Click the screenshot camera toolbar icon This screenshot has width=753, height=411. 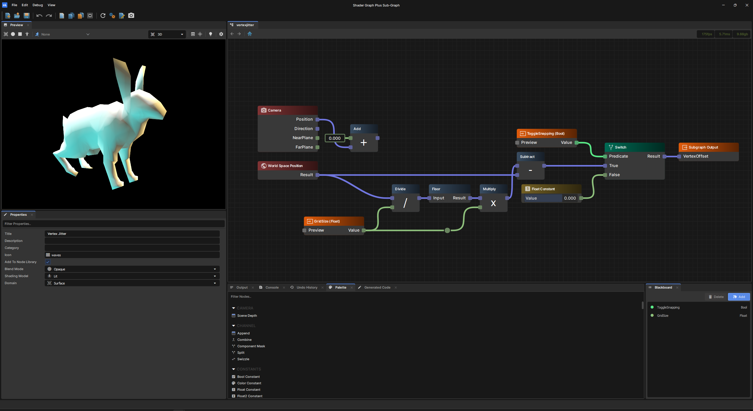click(131, 16)
